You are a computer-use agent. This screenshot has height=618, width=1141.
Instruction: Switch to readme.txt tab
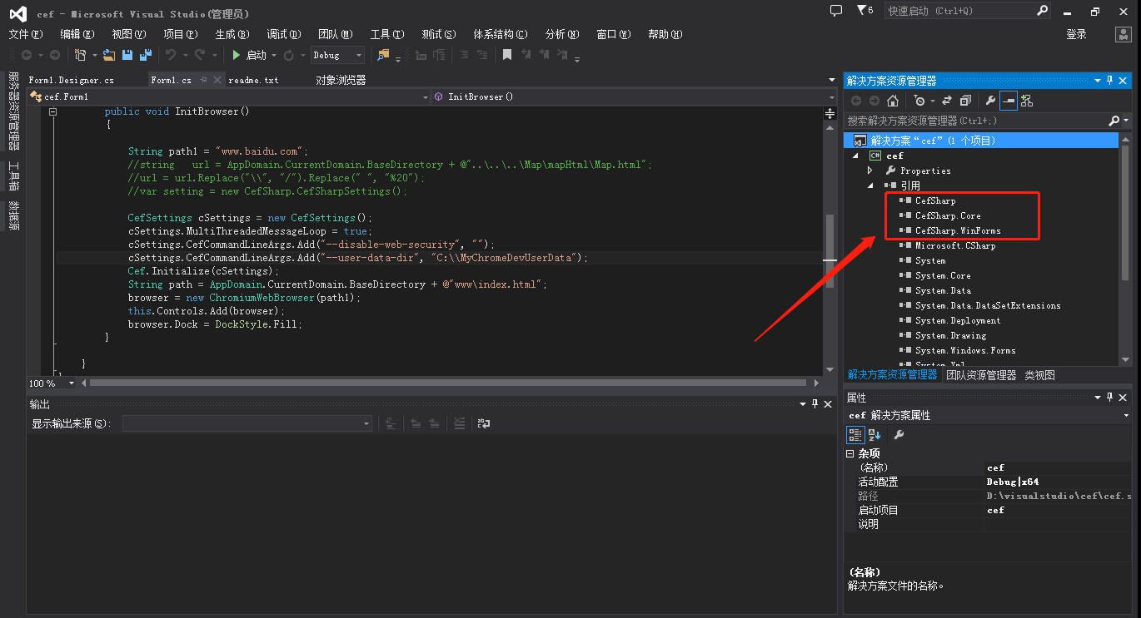pyautogui.click(x=253, y=80)
